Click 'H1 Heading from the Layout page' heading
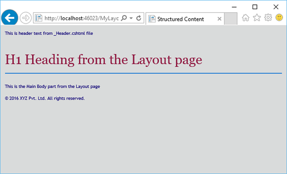Viewport: 287px width, 174px height. click(x=104, y=60)
